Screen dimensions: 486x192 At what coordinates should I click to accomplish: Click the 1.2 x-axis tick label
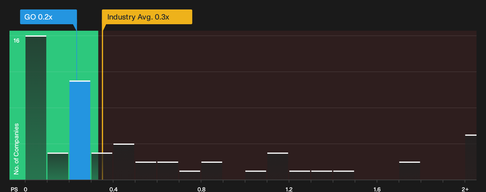tap(289, 189)
